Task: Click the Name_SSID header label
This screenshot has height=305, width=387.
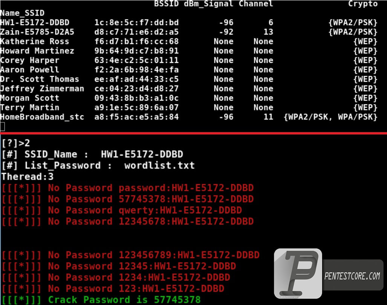Action: click(x=22, y=13)
